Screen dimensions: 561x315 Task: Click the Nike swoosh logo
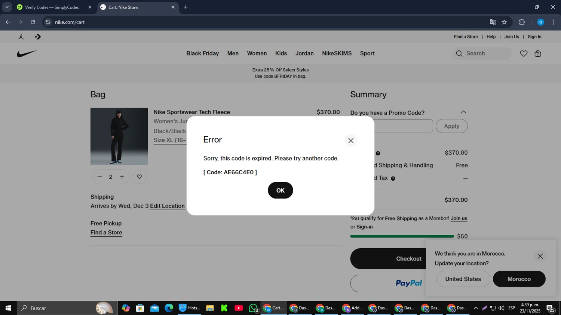27,54
